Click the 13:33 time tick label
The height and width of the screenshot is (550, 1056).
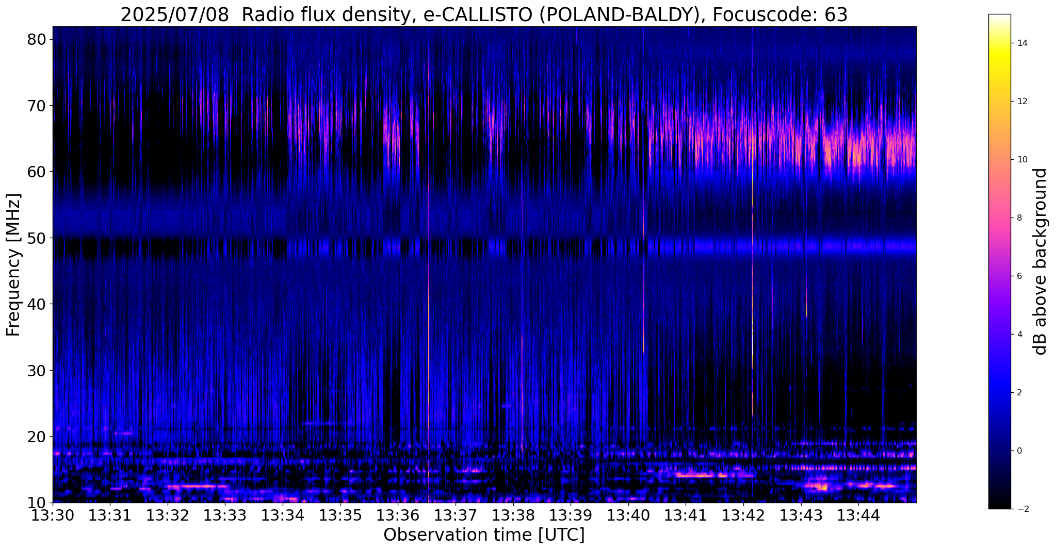(225, 515)
